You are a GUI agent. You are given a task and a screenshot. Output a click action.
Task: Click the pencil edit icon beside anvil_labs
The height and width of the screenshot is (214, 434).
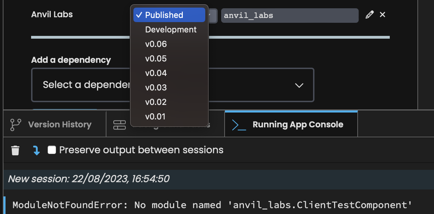tap(369, 15)
